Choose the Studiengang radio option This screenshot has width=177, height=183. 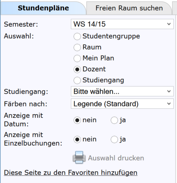(x=77, y=81)
